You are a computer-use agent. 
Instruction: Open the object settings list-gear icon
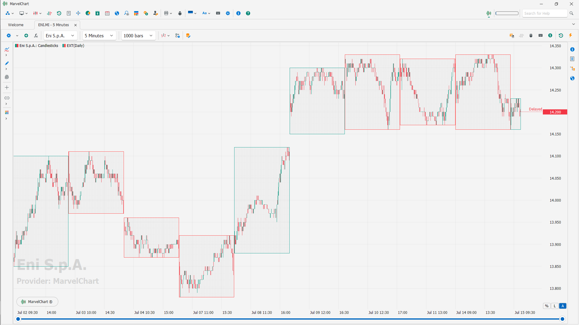pos(178,36)
